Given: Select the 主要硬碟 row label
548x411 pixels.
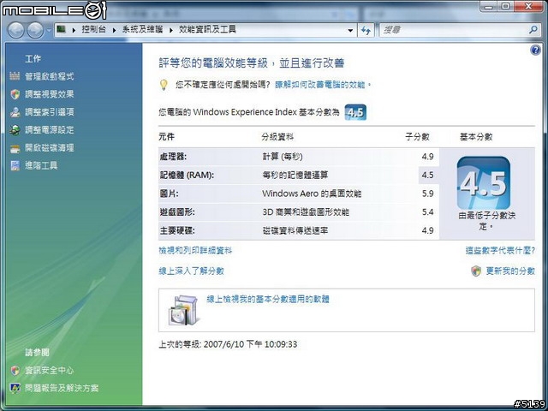Looking at the screenshot, I should click(177, 230).
